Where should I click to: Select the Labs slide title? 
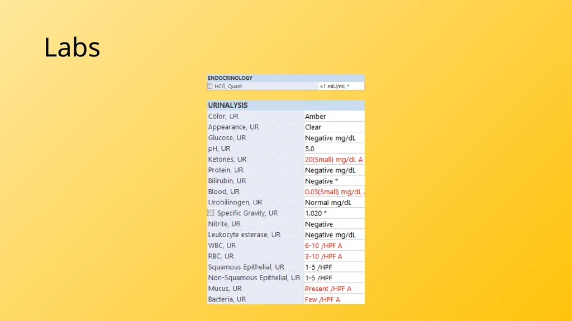click(72, 47)
